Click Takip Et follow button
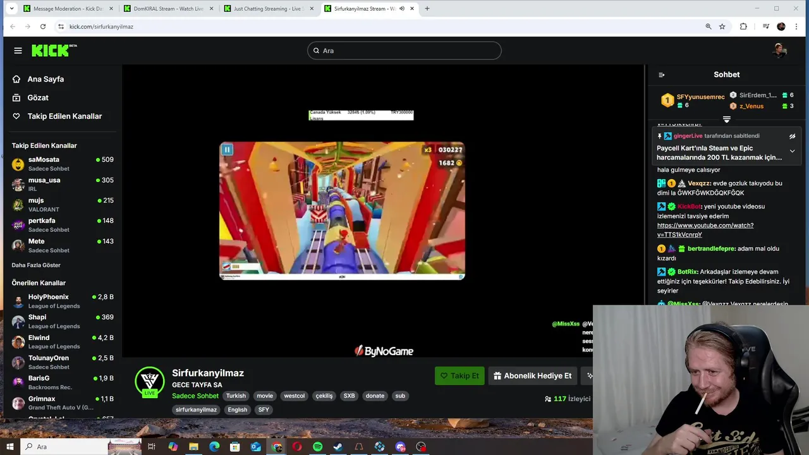 pyautogui.click(x=459, y=375)
